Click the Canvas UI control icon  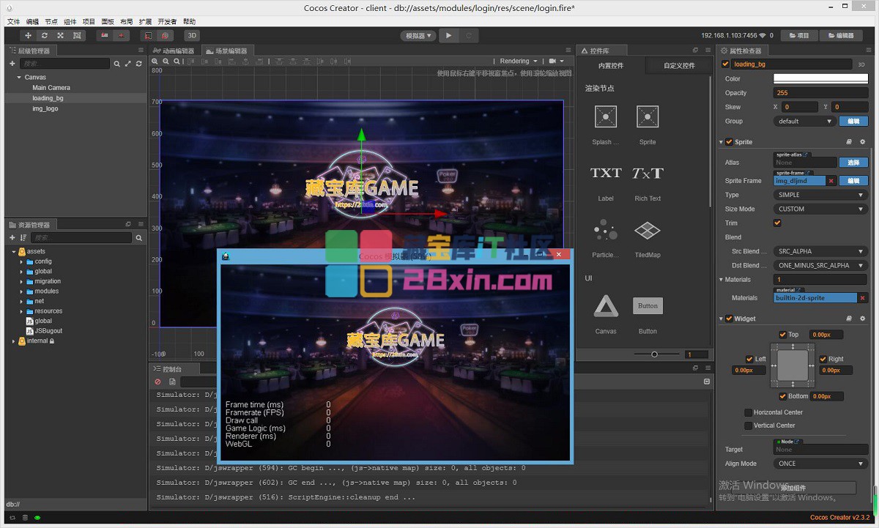tap(606, 306)
